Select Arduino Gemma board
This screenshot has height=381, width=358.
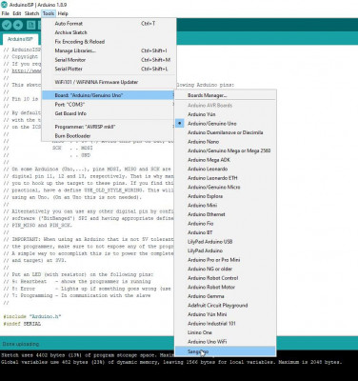tap(226, 296)
